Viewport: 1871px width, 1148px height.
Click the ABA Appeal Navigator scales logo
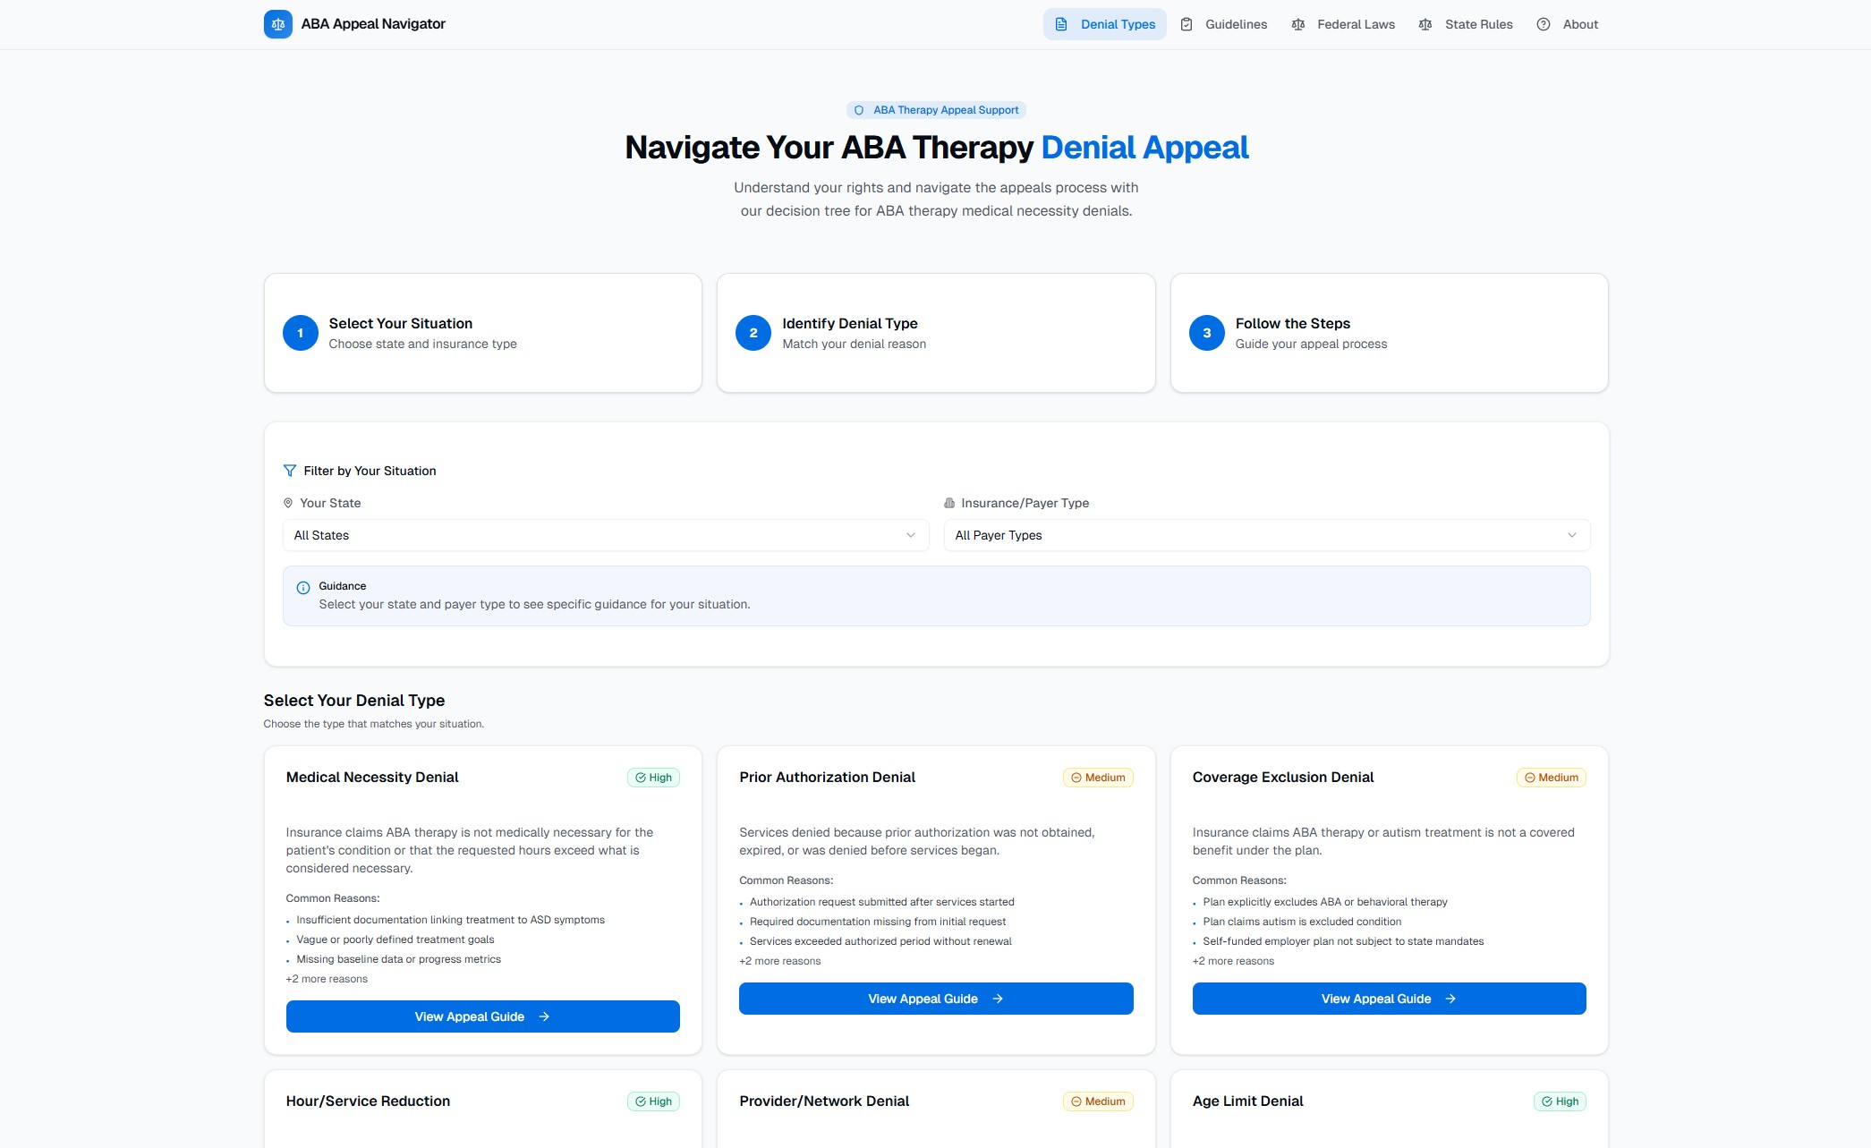click(277, 24)
